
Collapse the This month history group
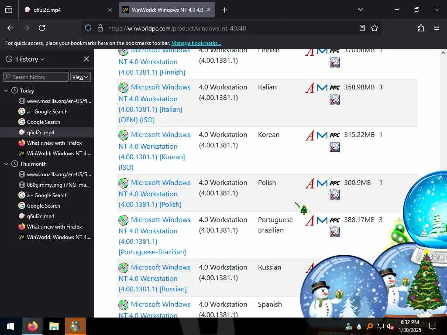[x=6, y=164]
